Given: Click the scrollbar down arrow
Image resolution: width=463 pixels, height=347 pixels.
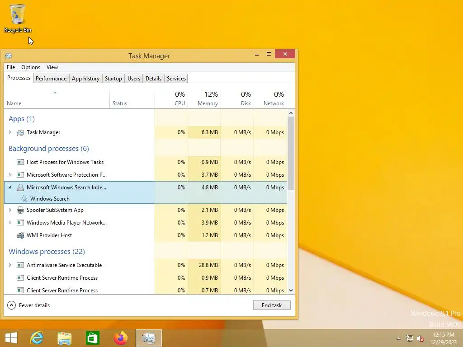Looking at the screenshot, I should click(291, 291).
